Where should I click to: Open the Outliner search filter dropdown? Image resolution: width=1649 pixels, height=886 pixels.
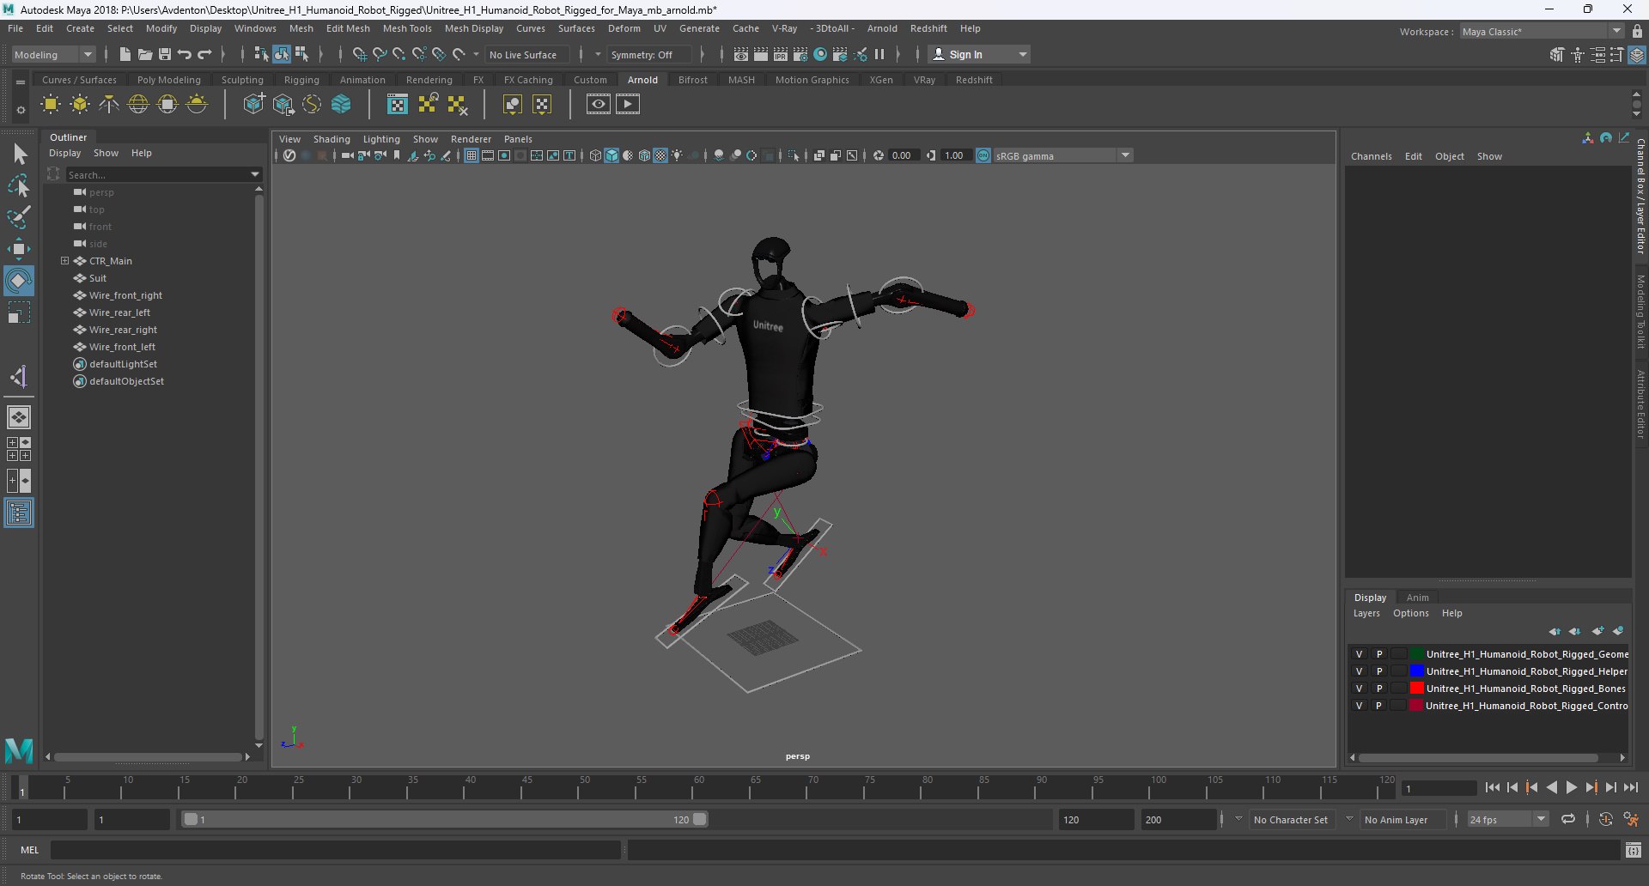coord(255,174)
